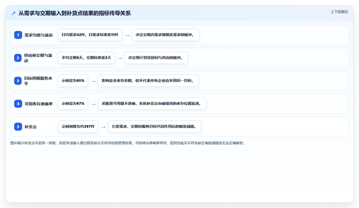This screenshot has width=359, height=208.
Task: Select the '需求均值与波动' row label
Action: point(38,35)
